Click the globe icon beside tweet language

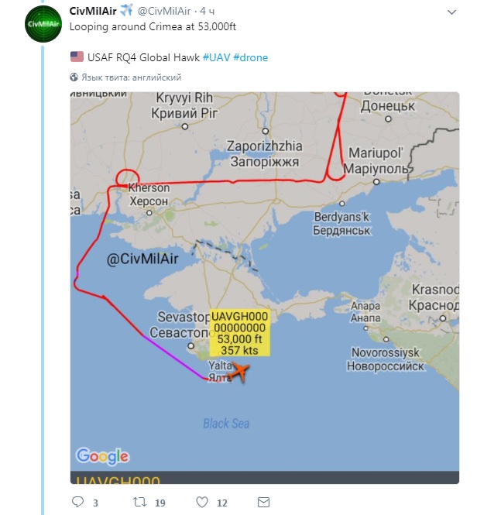(74, 77)
